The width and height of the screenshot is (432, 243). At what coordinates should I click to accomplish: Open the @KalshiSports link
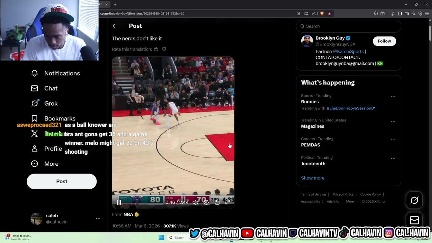point(348,52)
